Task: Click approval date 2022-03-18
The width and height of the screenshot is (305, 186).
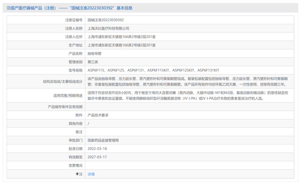Action: 97,149
